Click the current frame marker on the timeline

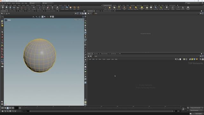click(26, 107)
